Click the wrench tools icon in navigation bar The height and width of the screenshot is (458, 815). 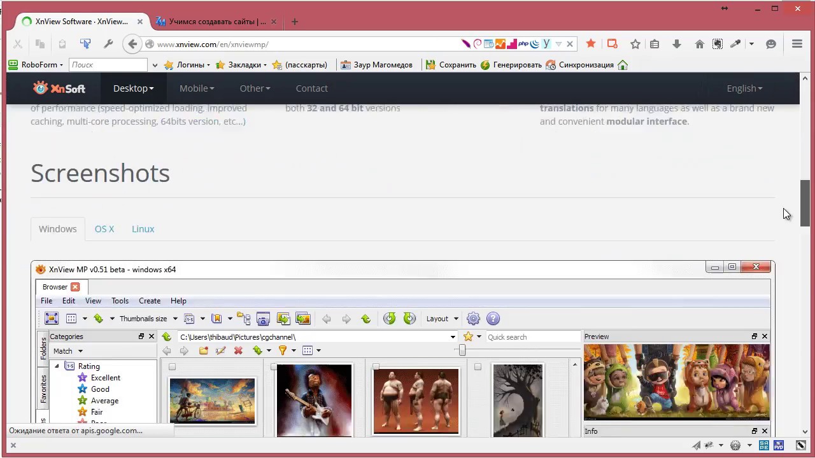coord(108,44)
